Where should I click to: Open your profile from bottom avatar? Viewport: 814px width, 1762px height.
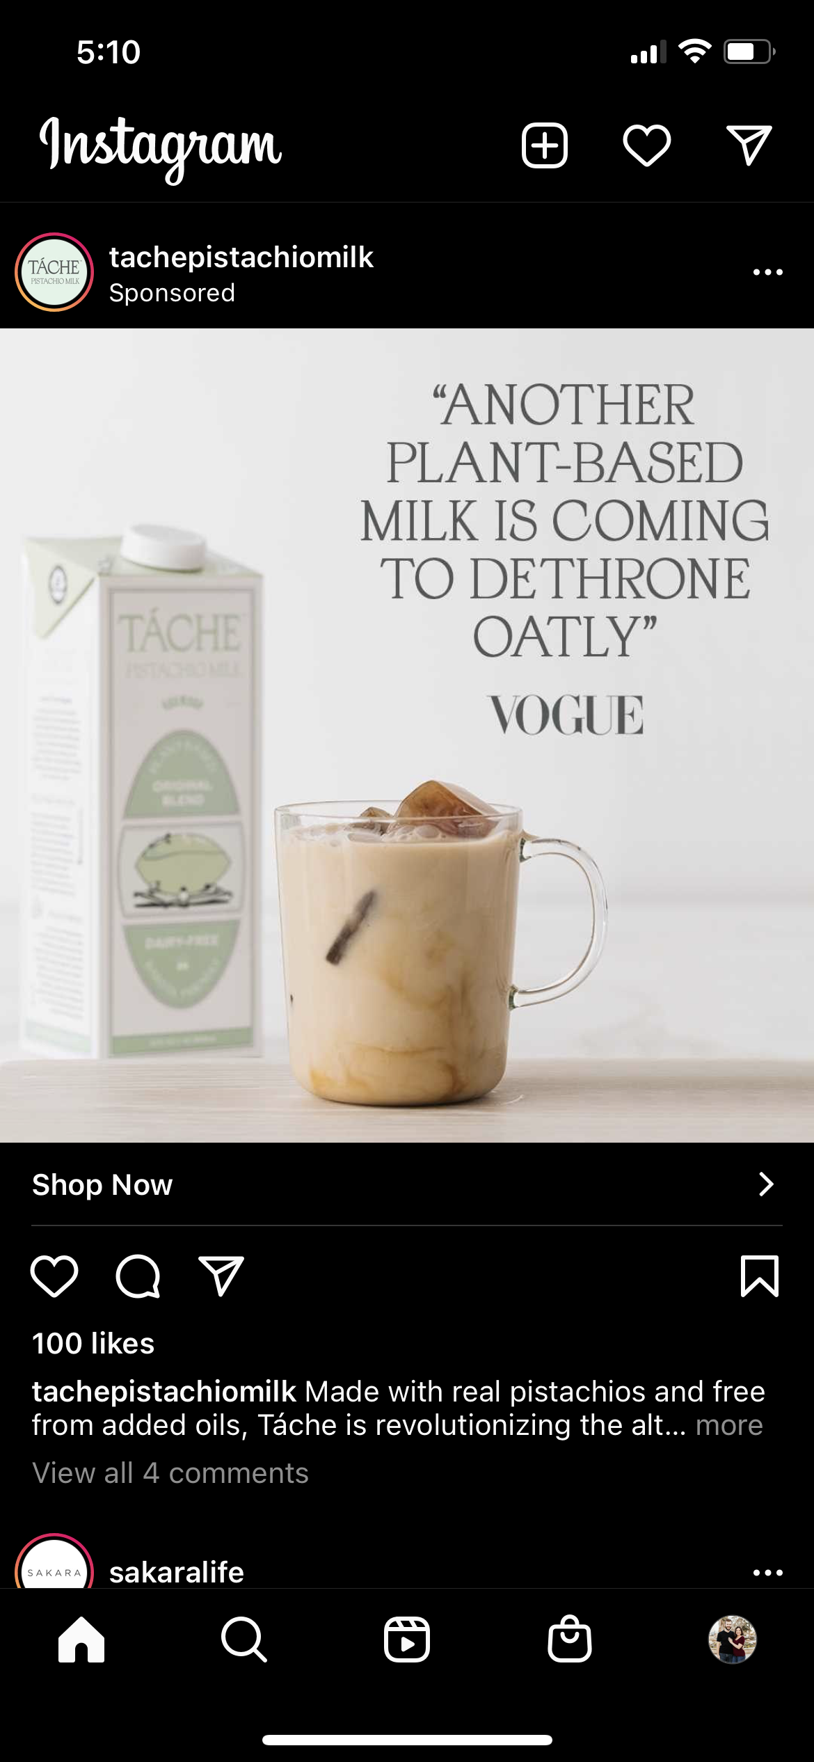[x=733, y=1640]
